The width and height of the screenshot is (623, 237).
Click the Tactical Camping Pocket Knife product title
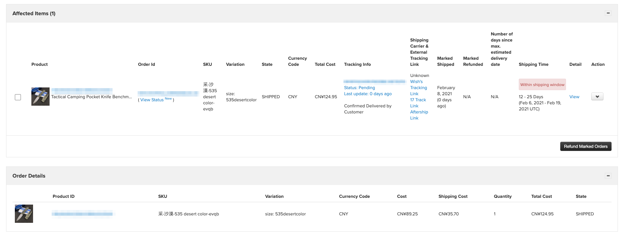(91, 97)
